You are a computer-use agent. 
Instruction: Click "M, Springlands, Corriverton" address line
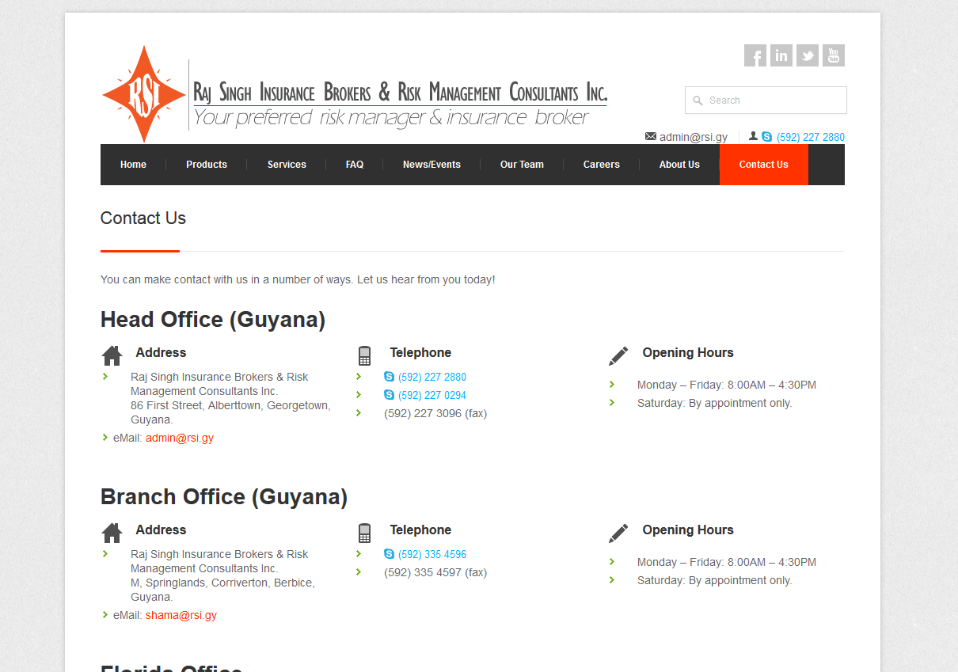click(222, 583)
